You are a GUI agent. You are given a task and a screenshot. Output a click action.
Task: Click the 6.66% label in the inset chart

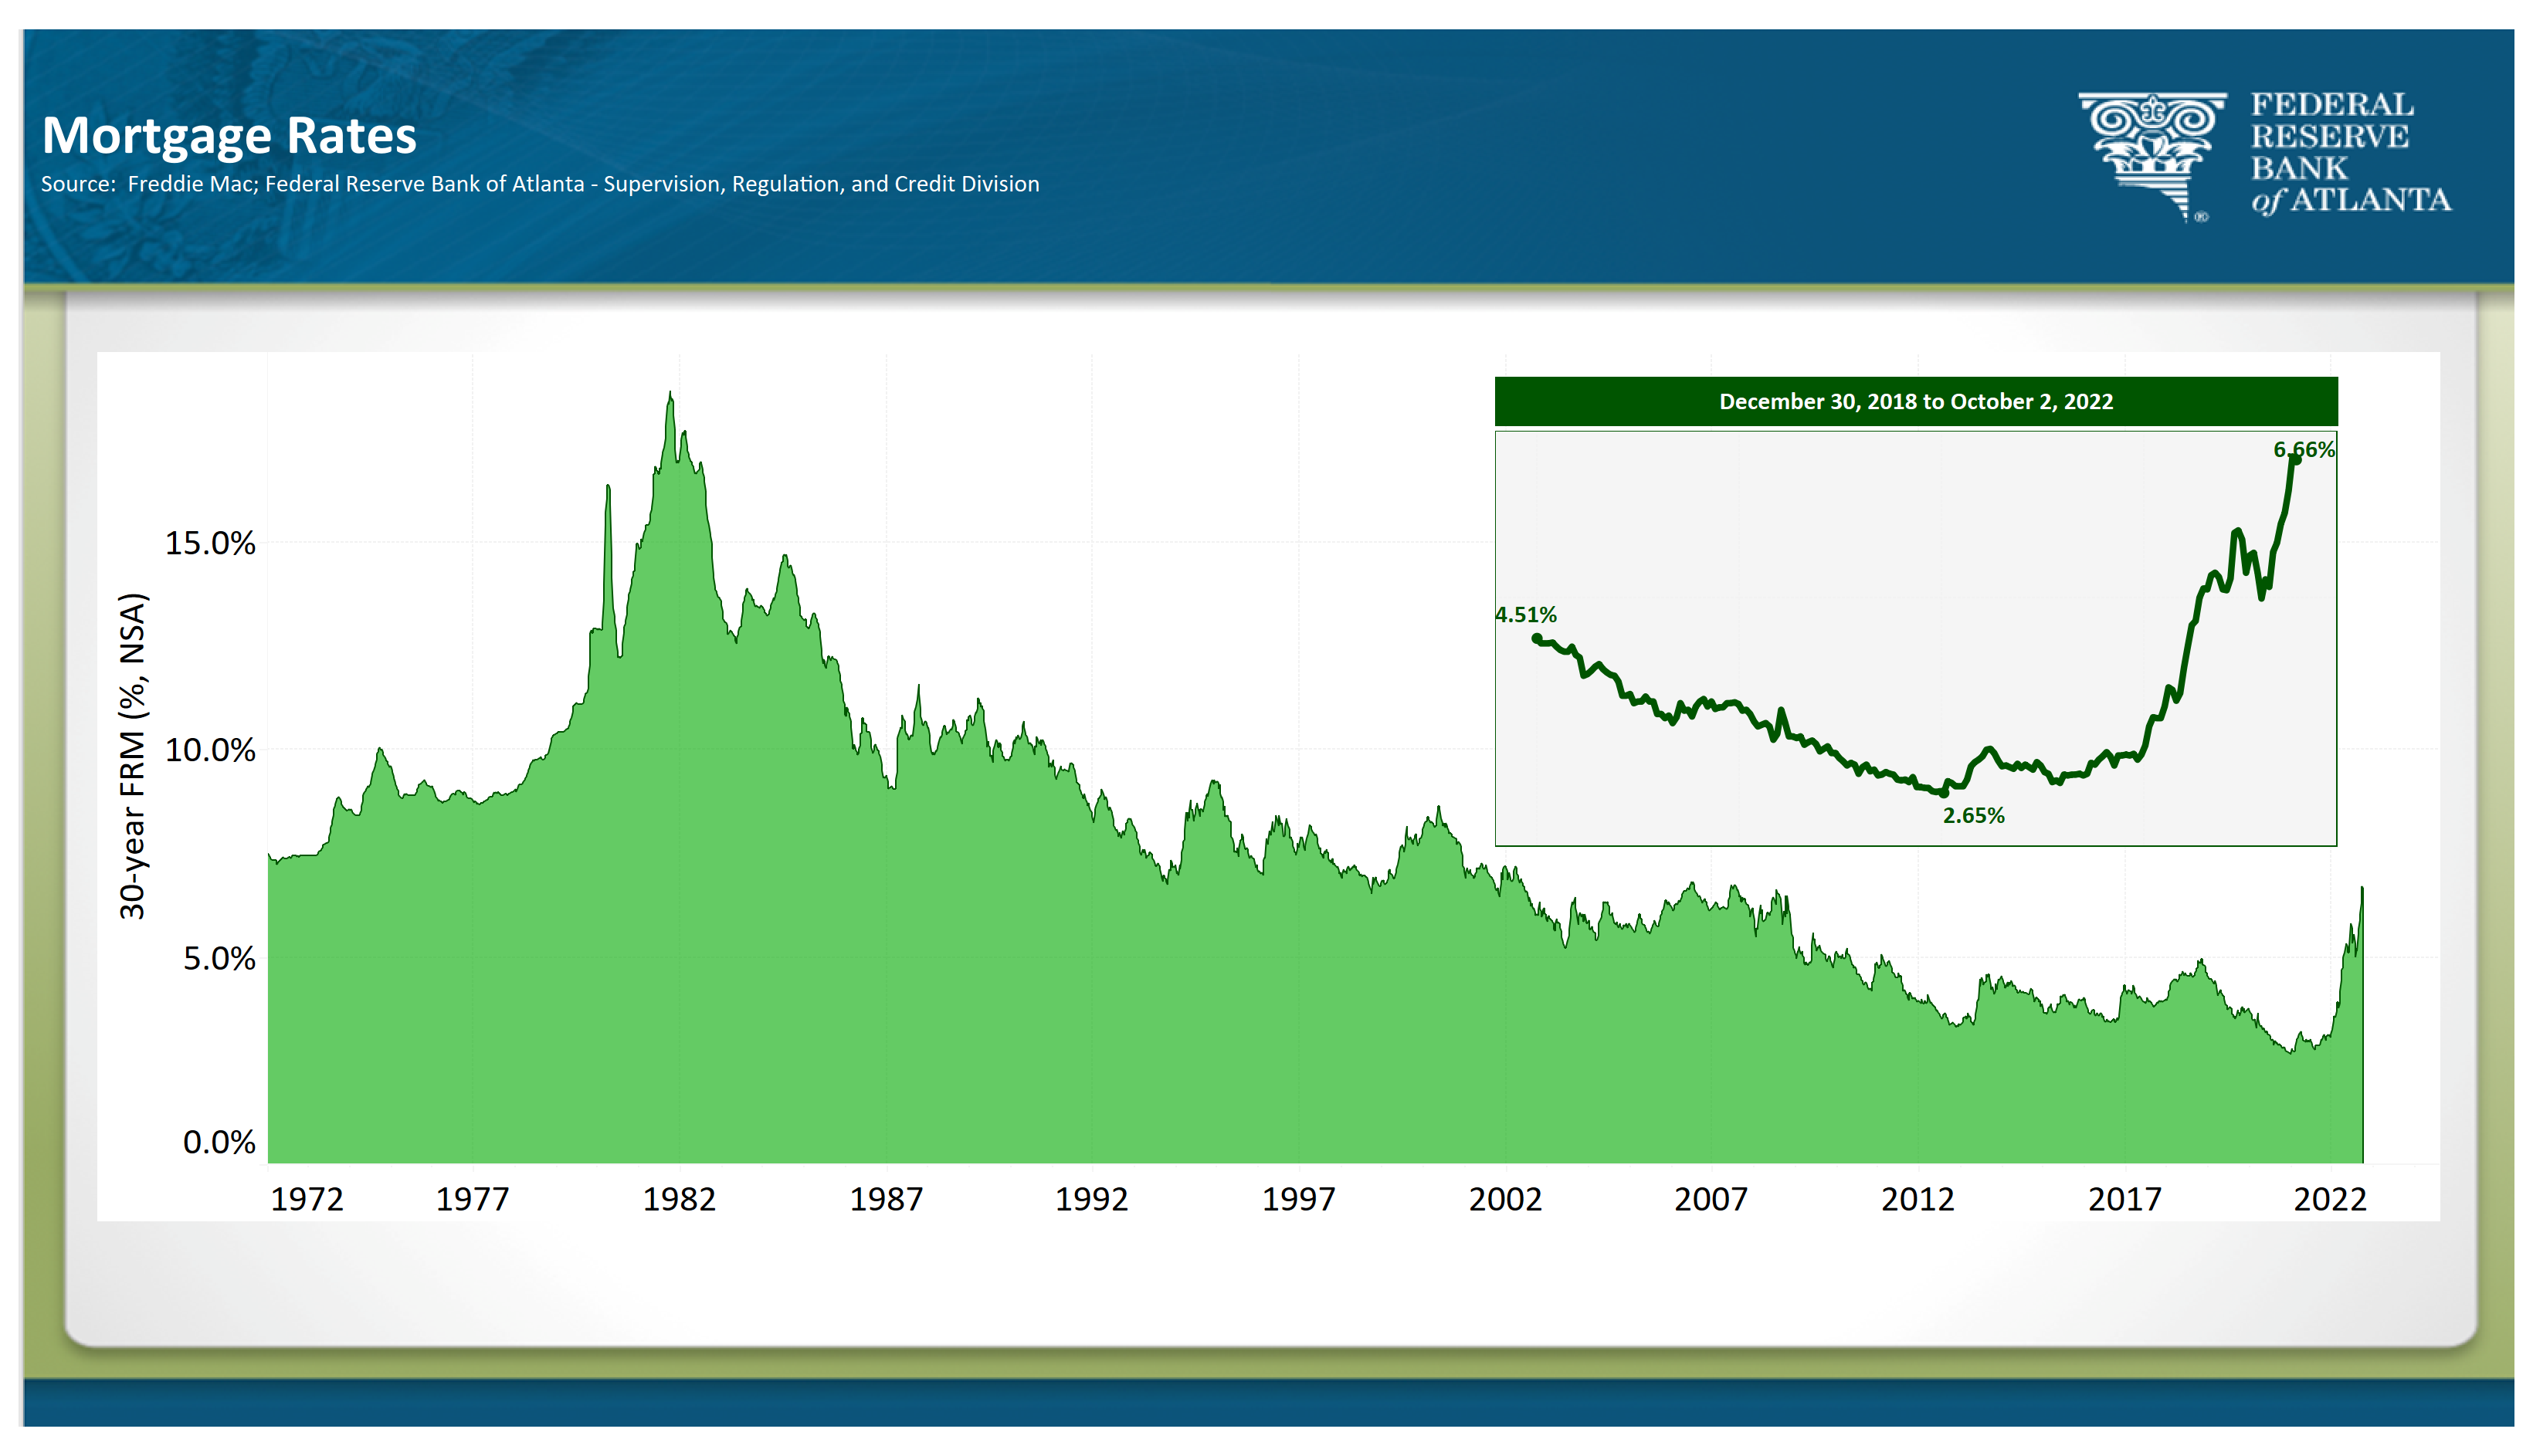coord(2304,449)
